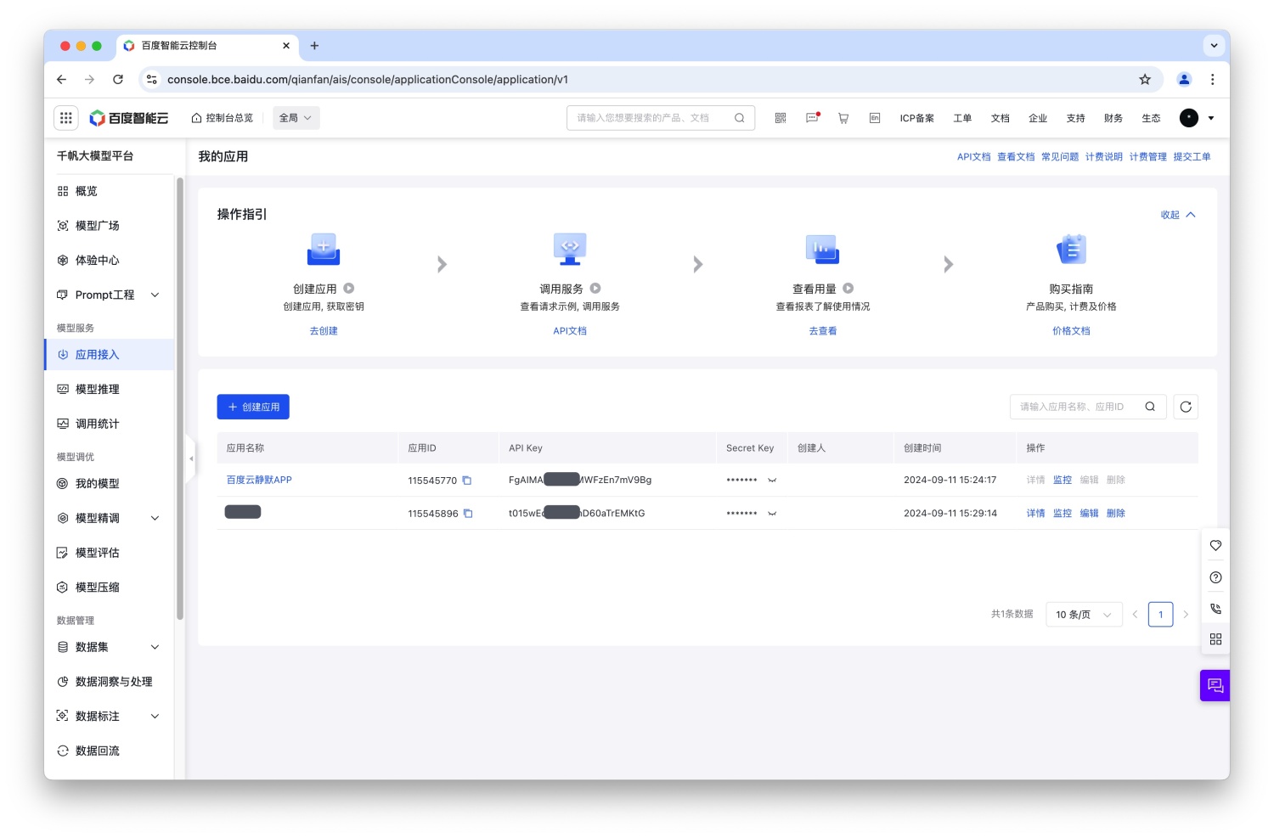
Task: Open Chrome profile icon
Action: pos(1184,79)
